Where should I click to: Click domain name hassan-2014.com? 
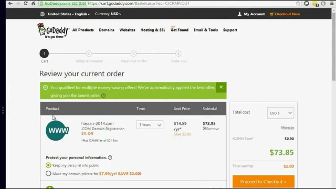[x=97, y=123]
